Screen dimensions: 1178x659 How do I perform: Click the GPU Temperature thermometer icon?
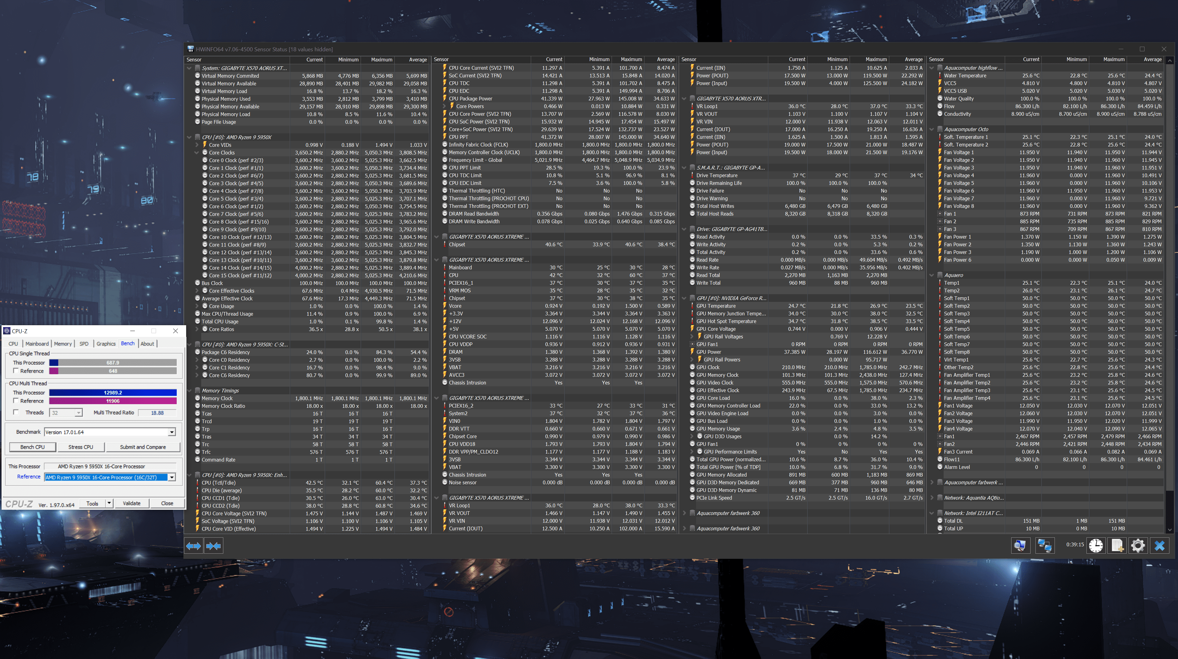click(x=692, y=306)
